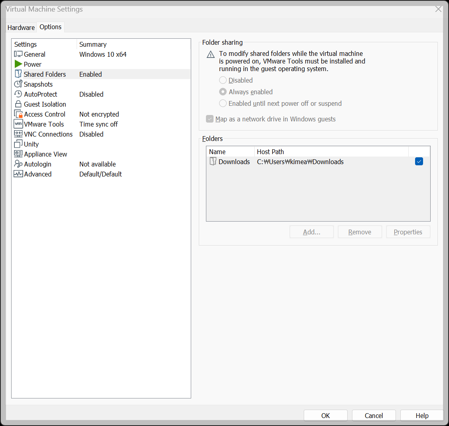This screenshot has height=426, width=449.
Task: Click the Advanced waveform icon
Action: pos(18,174)
